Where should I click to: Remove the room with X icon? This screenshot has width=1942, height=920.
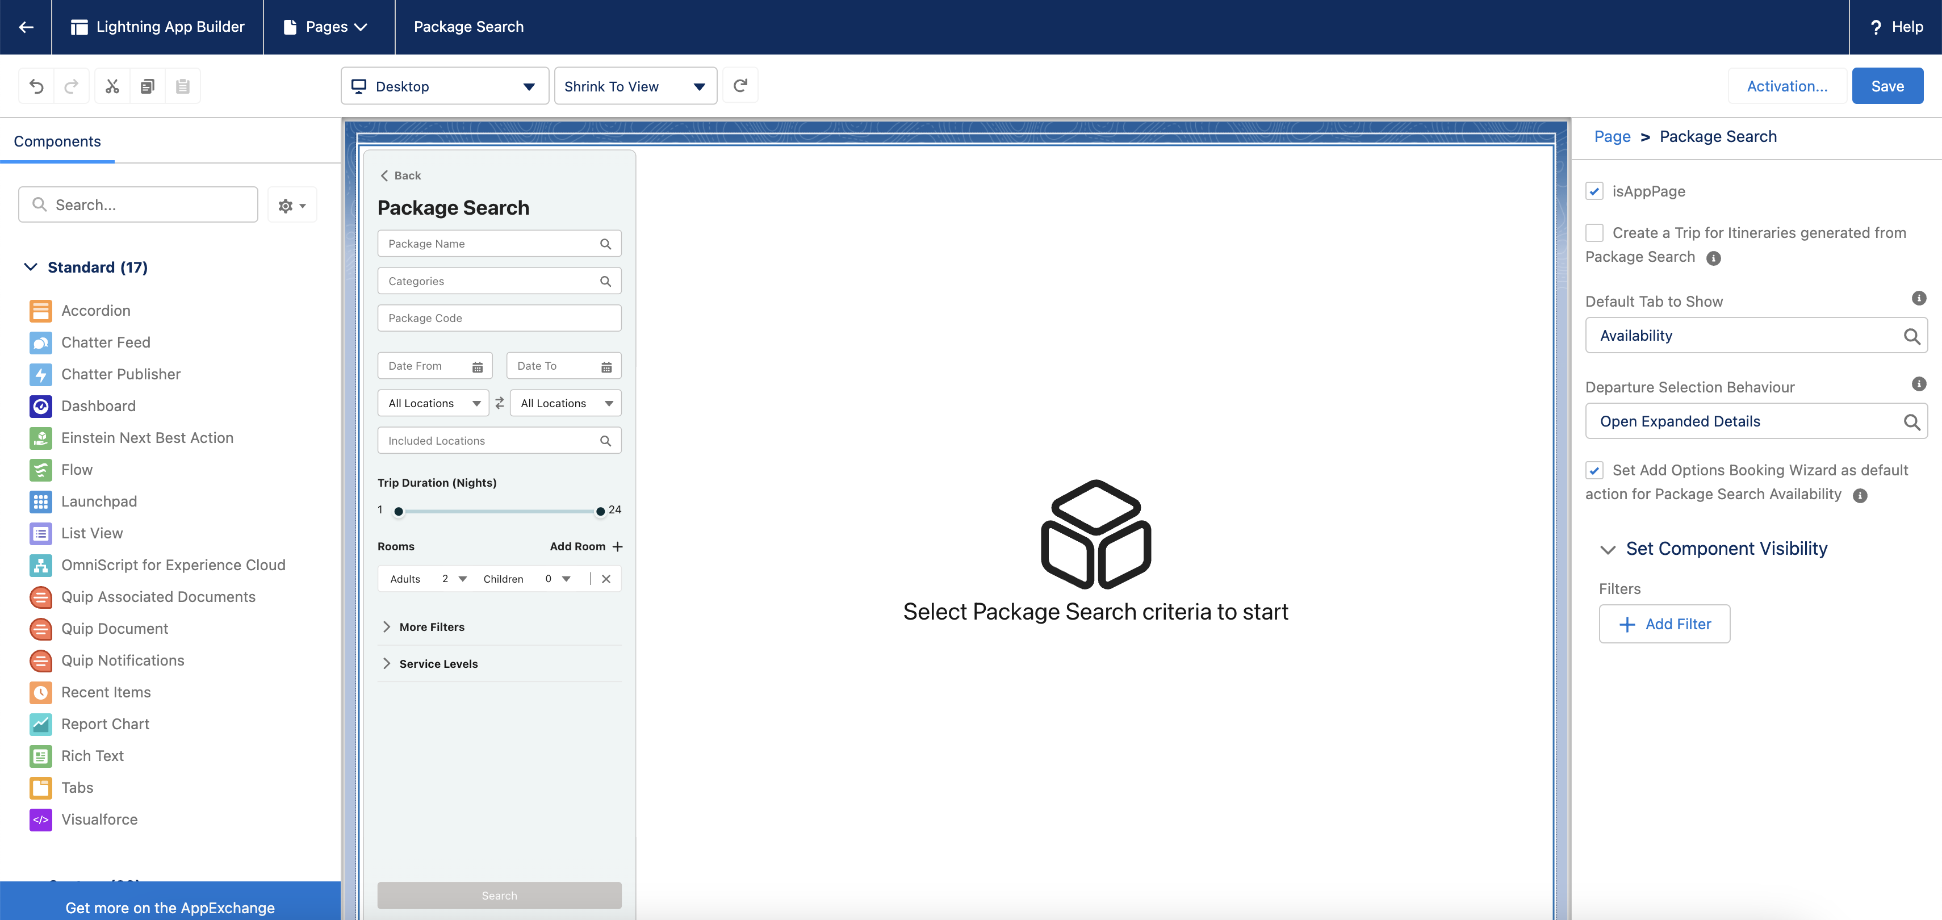606,579
